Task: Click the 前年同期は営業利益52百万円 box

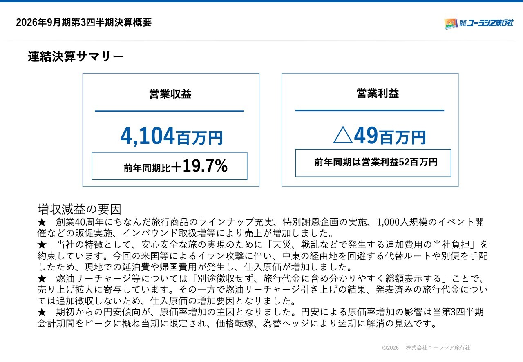Action: [373, 163]
